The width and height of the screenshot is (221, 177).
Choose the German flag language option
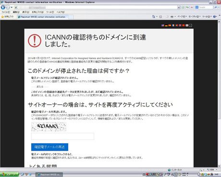(166, 25)
